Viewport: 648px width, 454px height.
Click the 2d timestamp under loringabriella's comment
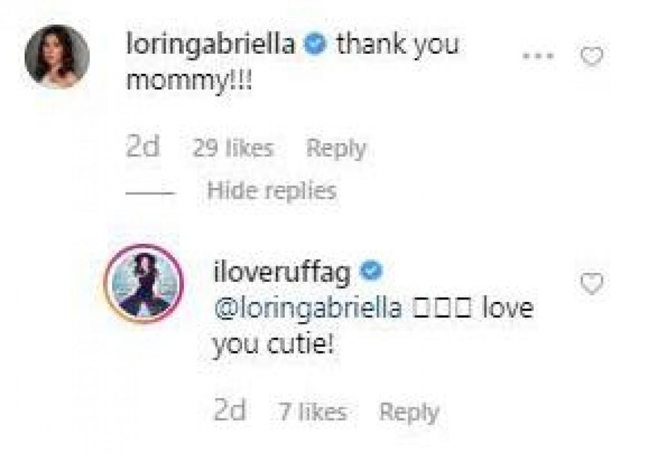click(142, 148)
